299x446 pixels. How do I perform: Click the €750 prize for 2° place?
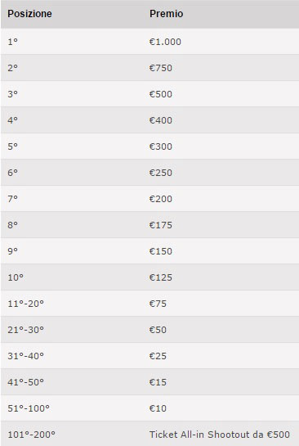(x=161, y=68)
